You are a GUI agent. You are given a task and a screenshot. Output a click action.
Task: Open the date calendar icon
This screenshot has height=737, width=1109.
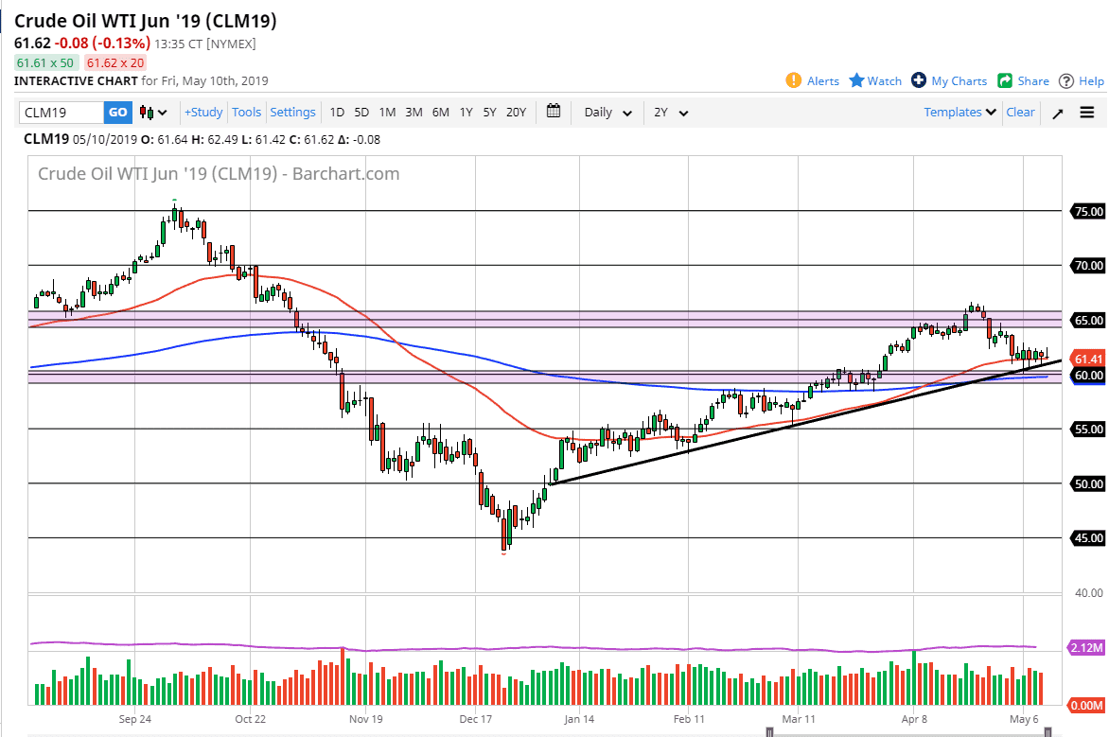tap(554, 112)
